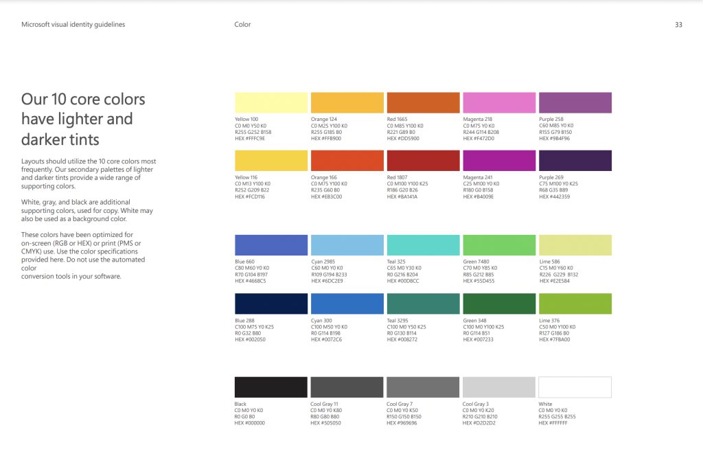
Task: Choose the Lime 586 pale swatch
Action: (575, 245)
